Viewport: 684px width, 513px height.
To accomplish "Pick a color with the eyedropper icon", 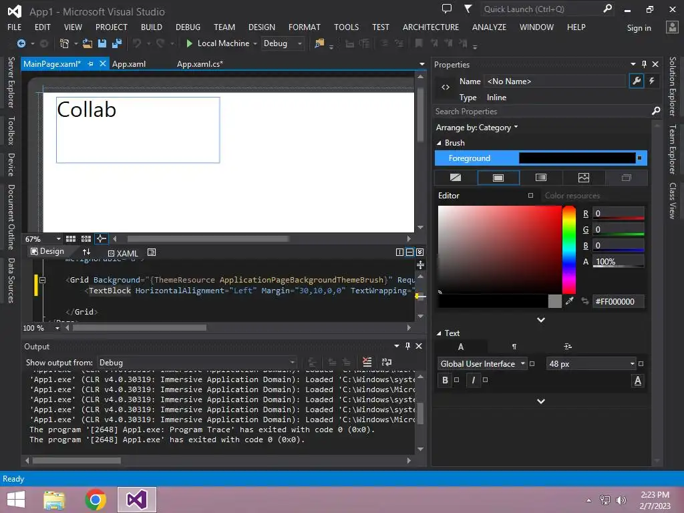I will (x=569, y=301).
